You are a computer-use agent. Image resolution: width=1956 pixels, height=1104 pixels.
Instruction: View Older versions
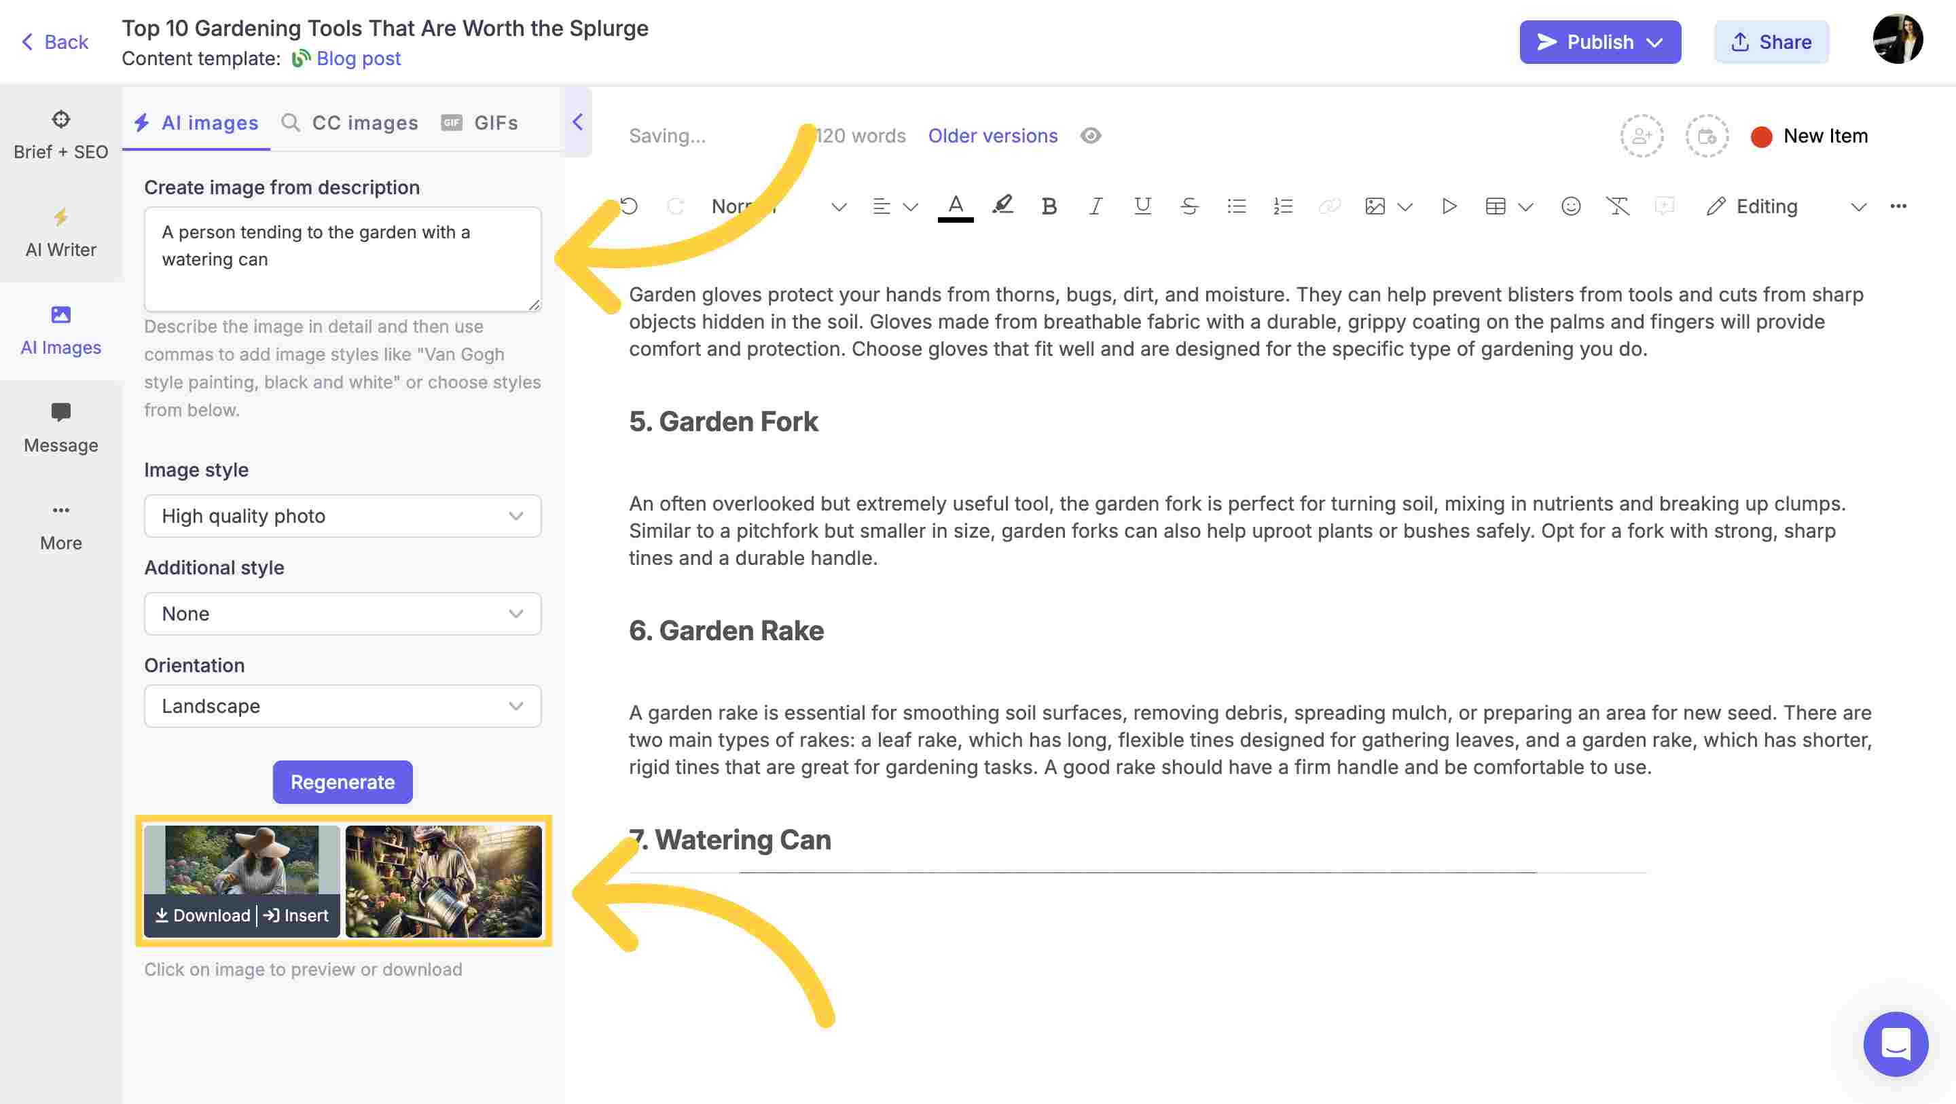pyautogui.click(x=992, y=135)
